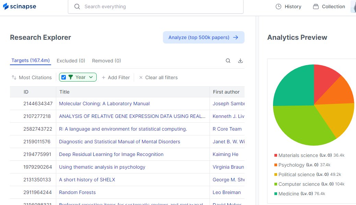356x205 pixels.
Task: Click the teal Medicine legend swatch
Action: (x=276, y=194)
